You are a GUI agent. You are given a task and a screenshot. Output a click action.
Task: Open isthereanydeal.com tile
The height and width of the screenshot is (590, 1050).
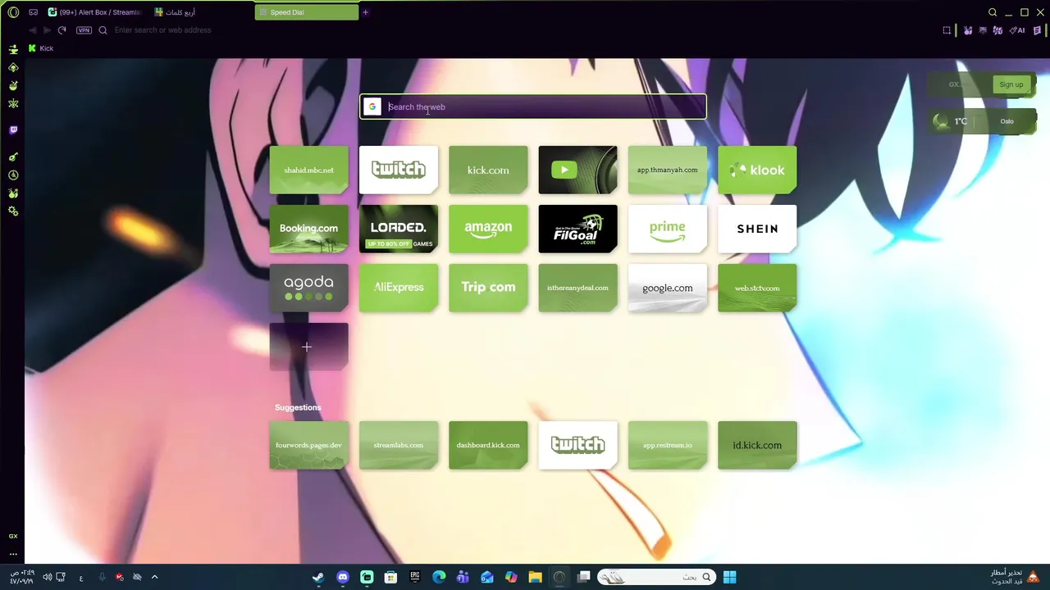[577, 288]
